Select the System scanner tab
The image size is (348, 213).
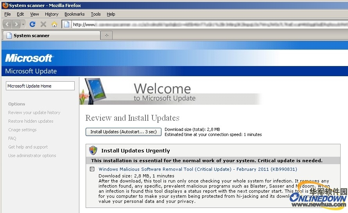pos(51,36)
